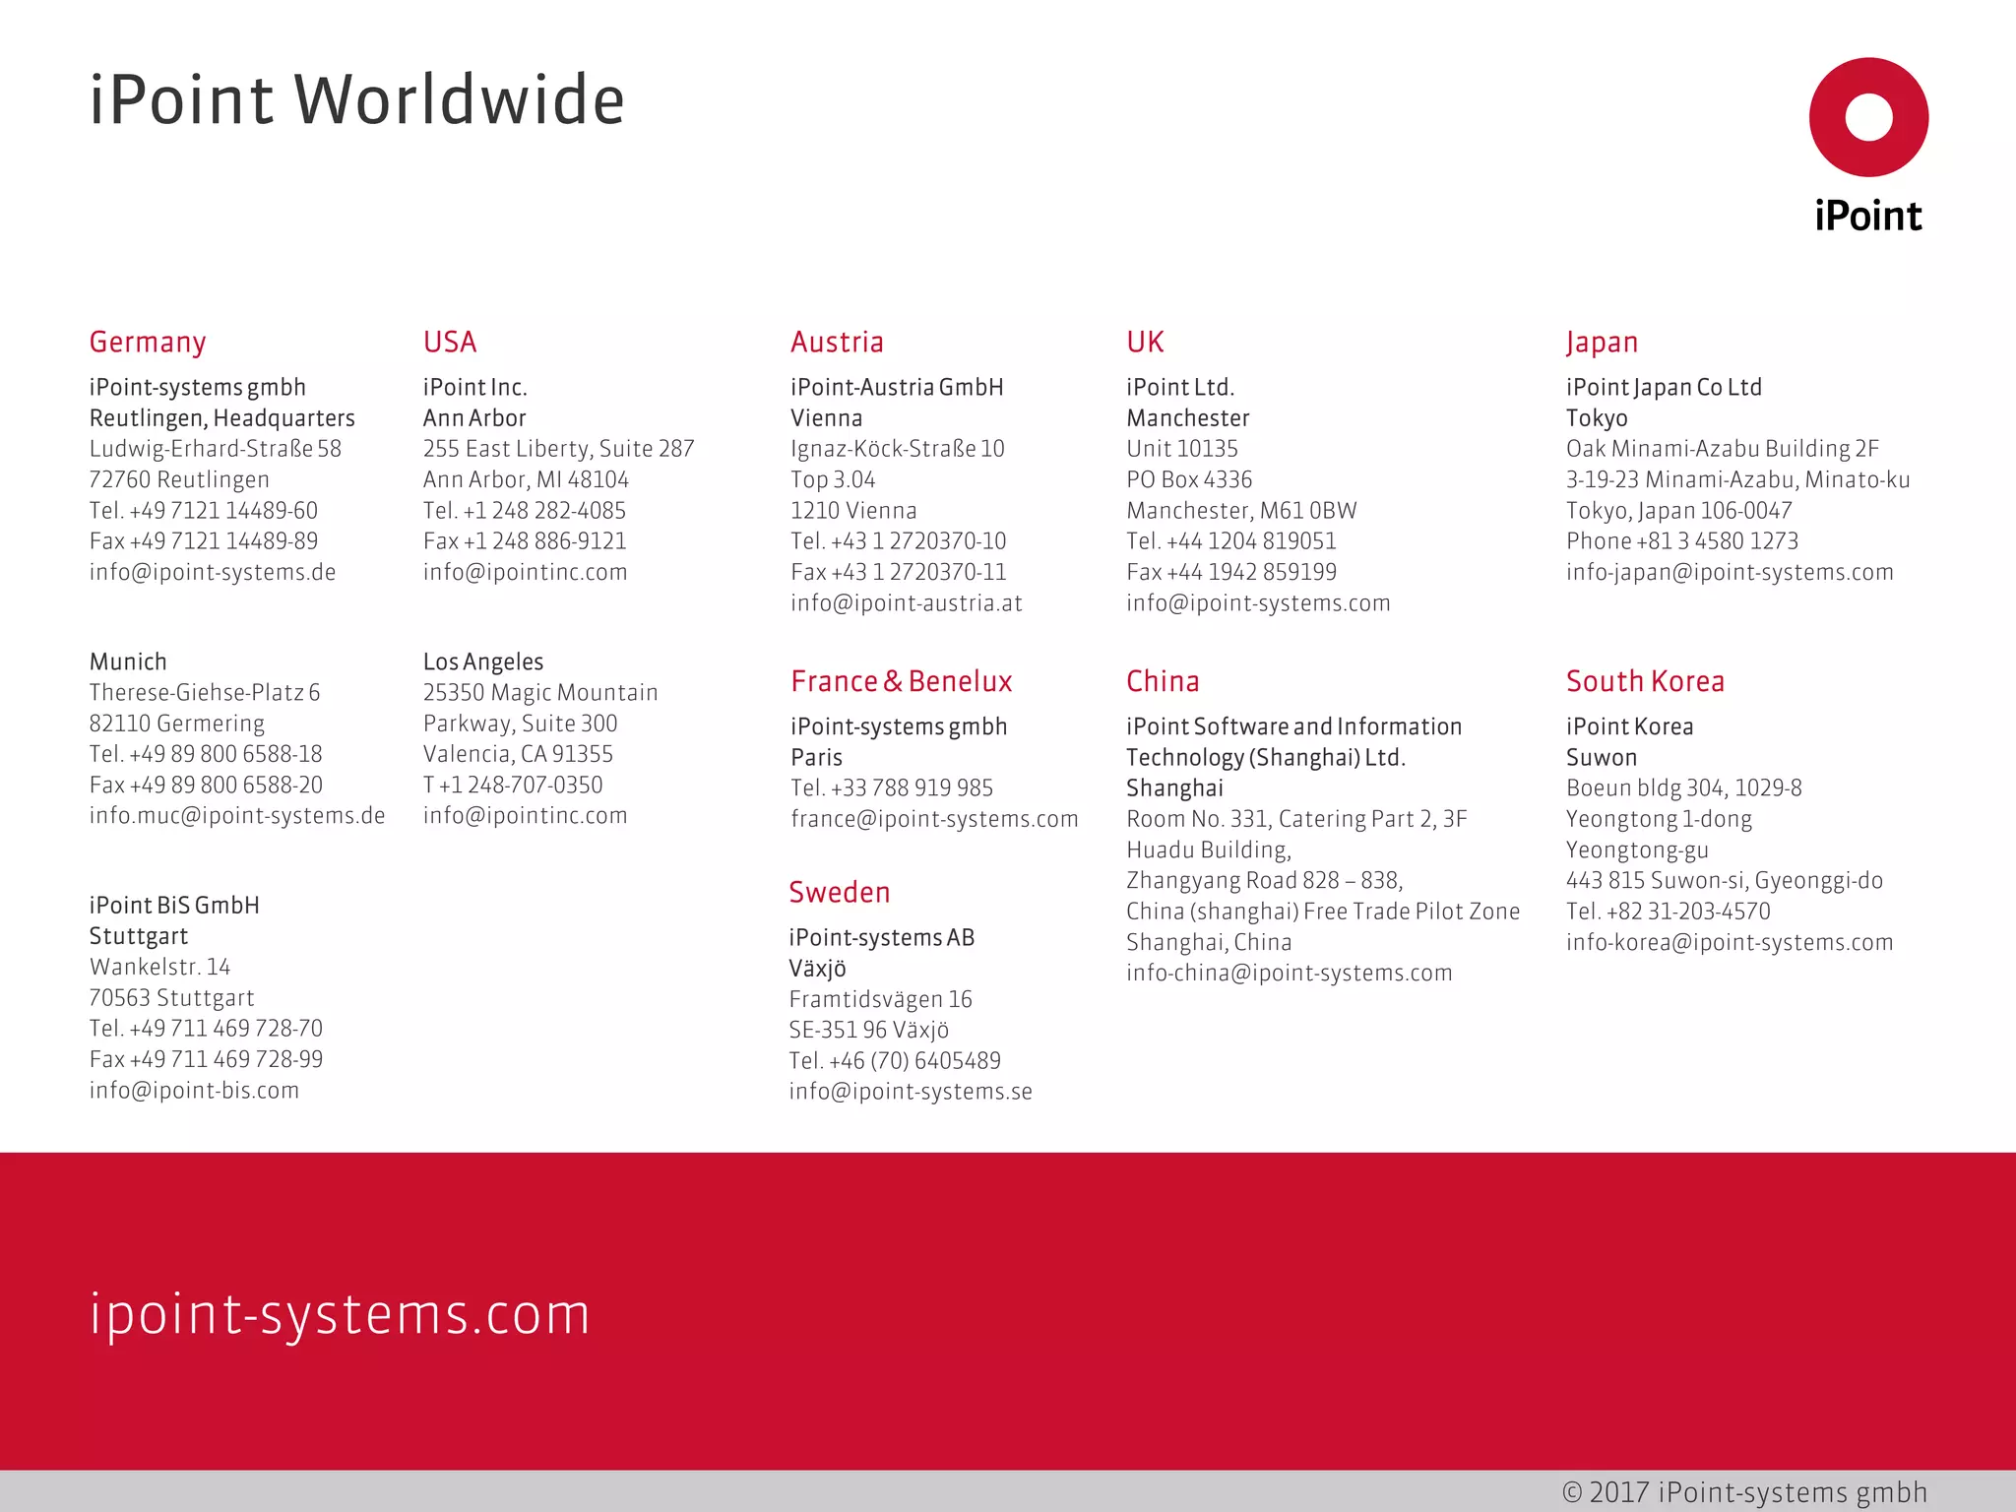2016x1512 pixels.
Task: Click the info@ipoint-bis.com email link
Action: coord(194,1090)
